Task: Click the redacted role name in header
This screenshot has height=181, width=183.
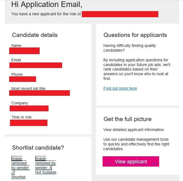Action: point(120,14)
